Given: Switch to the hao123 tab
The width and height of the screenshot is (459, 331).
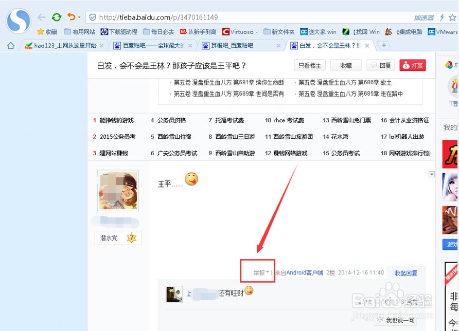Looking at the screenshot, I should 62,45.
